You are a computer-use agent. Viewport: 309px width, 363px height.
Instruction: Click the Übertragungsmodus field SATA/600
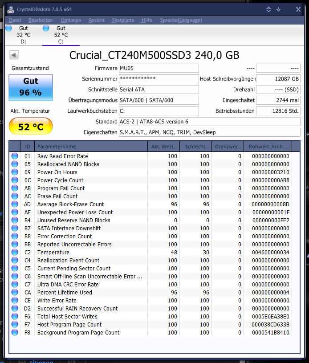(159, 100)
